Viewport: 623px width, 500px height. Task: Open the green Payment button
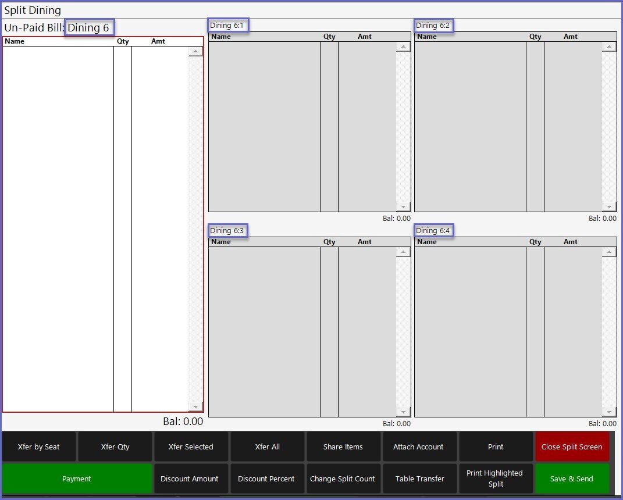pos(77,478)
